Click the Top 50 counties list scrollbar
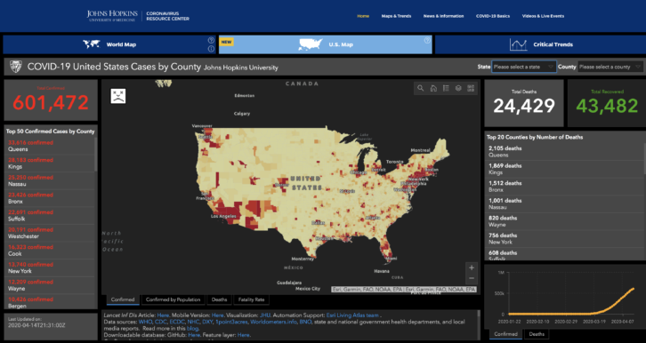The width and height of the screenshot is (646, 343). point(95,154)
